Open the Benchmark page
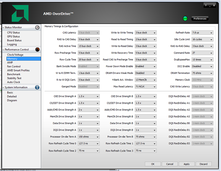 14,74
